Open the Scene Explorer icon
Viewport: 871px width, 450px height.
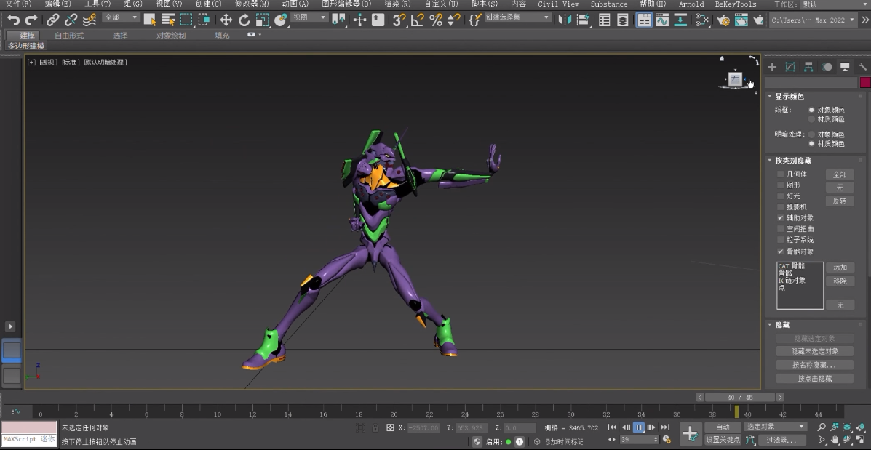click(x=605, y=20)
